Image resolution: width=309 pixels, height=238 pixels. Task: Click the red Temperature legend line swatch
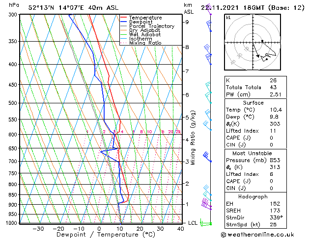click(124, 18)
